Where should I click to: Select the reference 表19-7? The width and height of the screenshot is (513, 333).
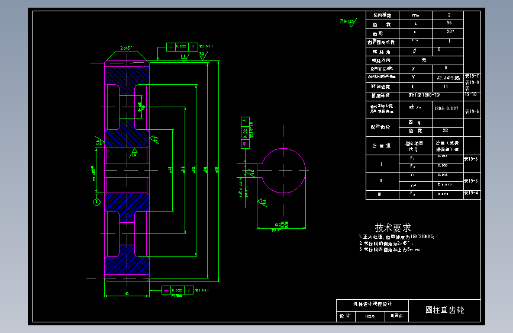(x=472, y=76)
